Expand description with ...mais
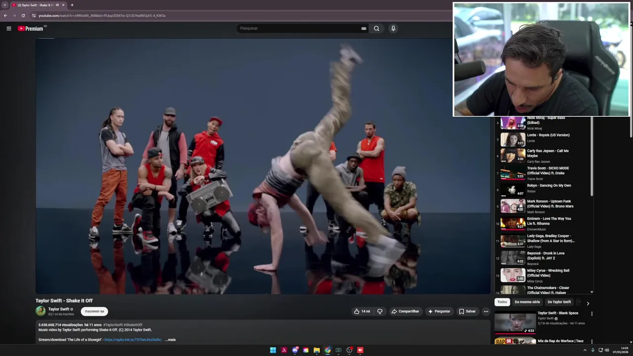Viewport: 633px width, 356px height. 171,340
